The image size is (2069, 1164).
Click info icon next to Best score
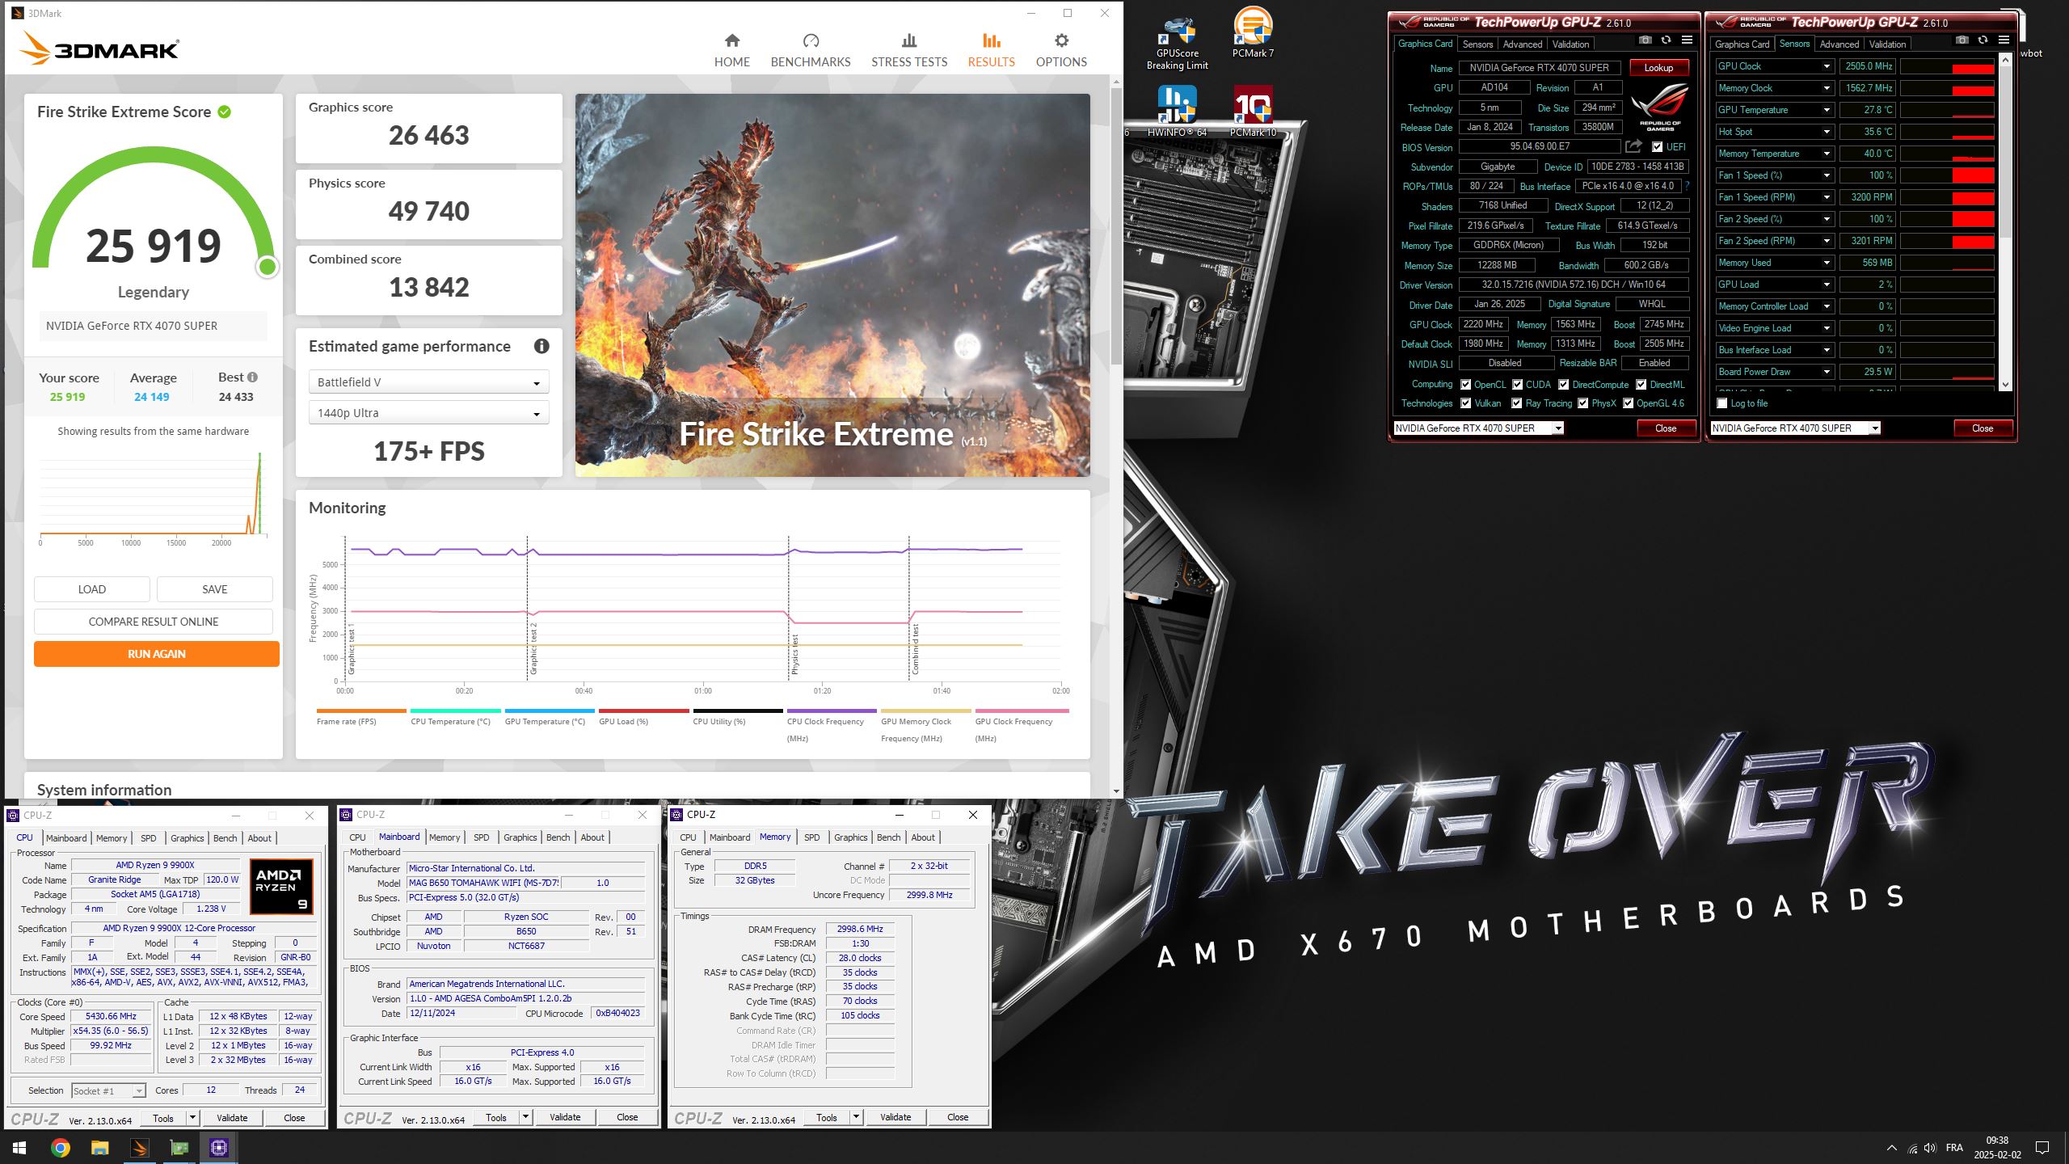(252, 377)
